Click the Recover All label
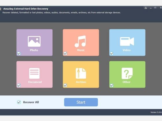The height and width of the screenshot is (121, 162). click(x=31, y=102)
